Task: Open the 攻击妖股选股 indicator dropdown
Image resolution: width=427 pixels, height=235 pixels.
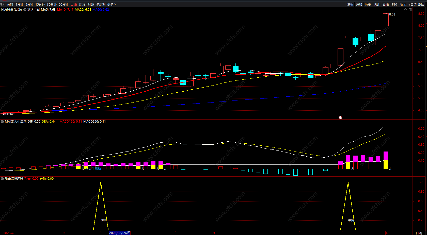Action: click(2, 179)
